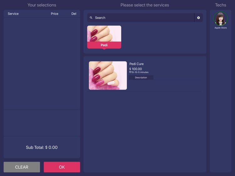
Task: Click the Apple Store tech name label
Action: tap(221, 28)
